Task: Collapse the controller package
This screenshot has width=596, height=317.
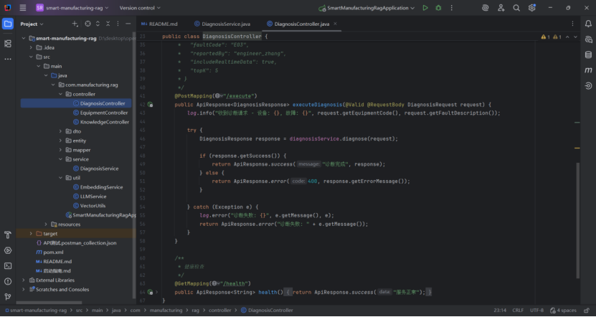Action: 60,94
